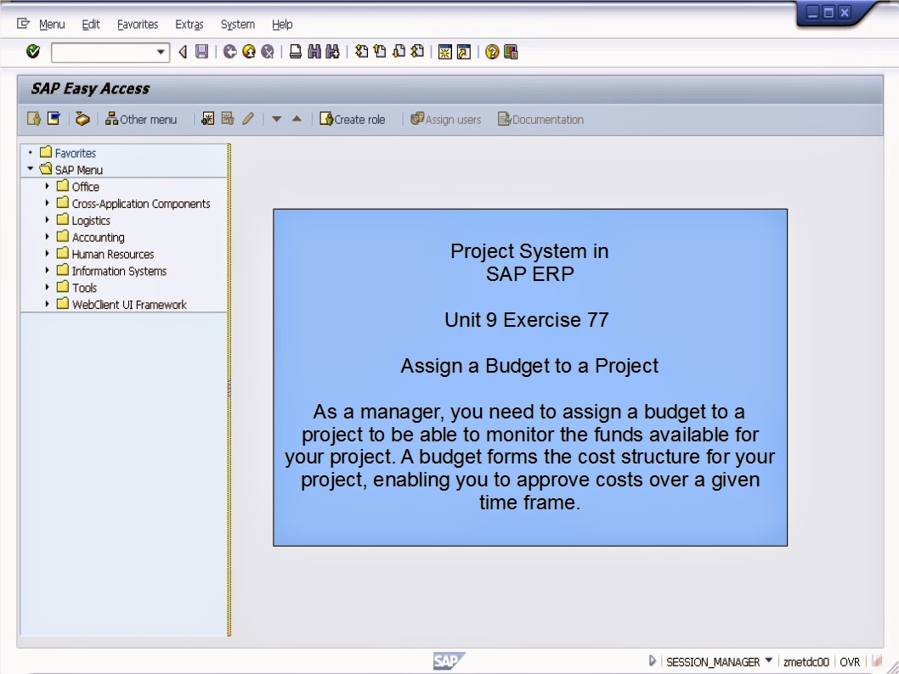The width and height of the screenshot is (899, 674).
Task: Click the Other menu button
Action: tap(141, 119)
